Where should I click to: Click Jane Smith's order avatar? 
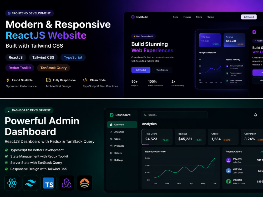tap(229, 171)
